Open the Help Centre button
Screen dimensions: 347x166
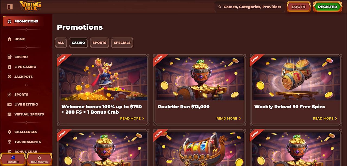pyautogui.click(x=39, y=159)
